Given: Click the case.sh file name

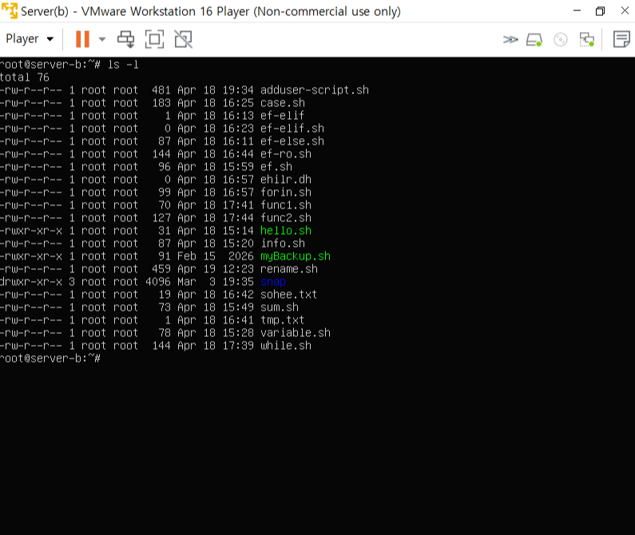Looking at the screenshot, I should pos(283,103).
